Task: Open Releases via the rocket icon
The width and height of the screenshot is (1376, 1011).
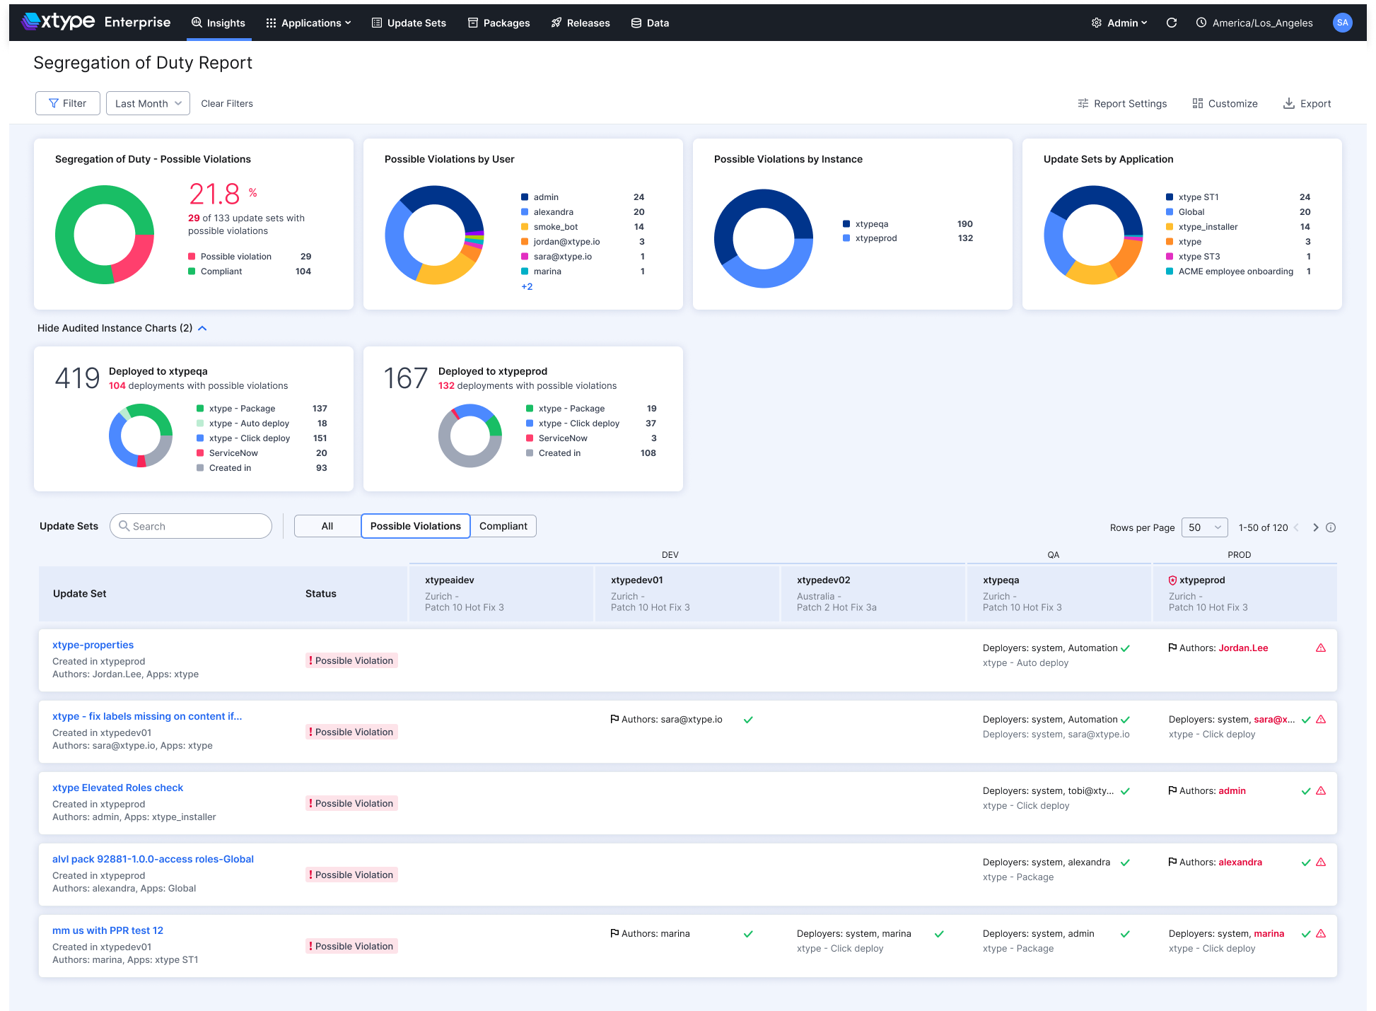Action: coord(556,23)
